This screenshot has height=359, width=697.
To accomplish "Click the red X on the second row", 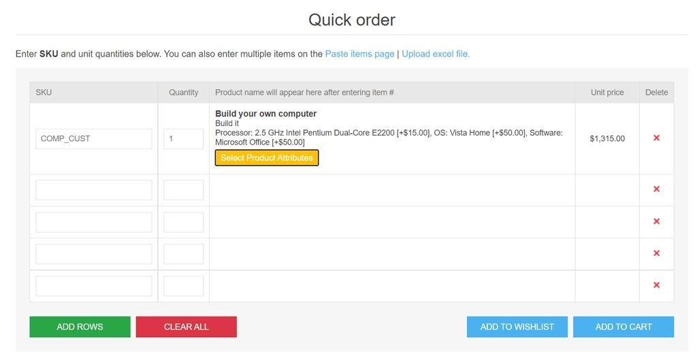I will tap(656, 189).
